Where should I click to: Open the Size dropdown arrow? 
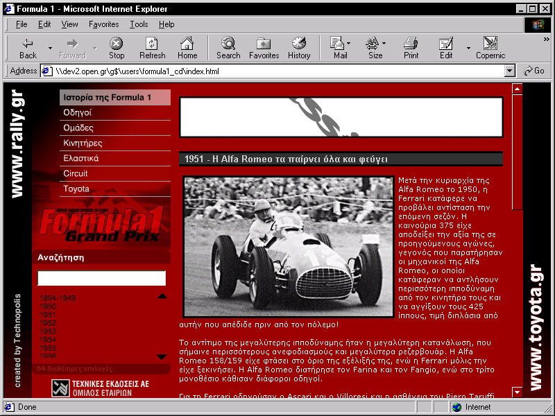(384, 43)
